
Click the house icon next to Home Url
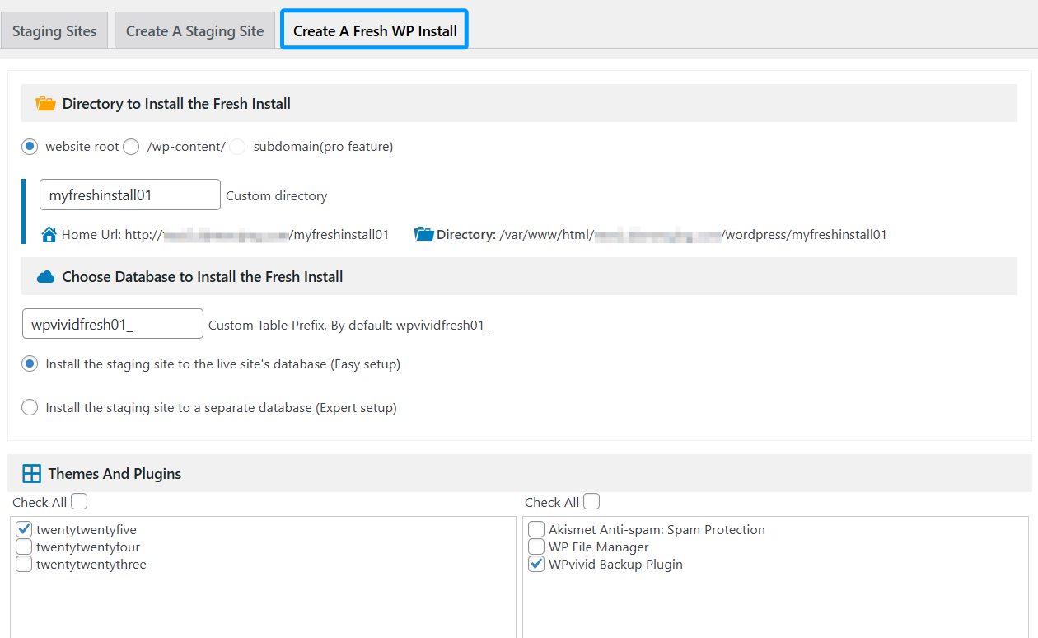(49, 235)
